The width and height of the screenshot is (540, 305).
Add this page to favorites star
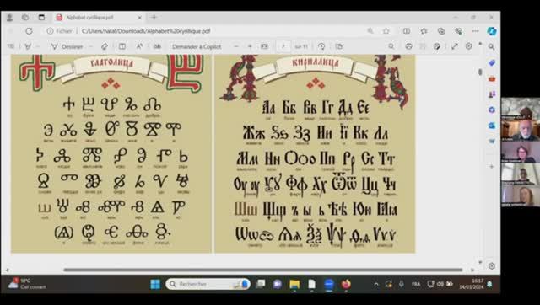(x=386, y=31)
